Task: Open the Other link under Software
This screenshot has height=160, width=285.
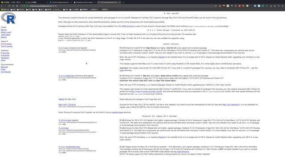Action: pyautogui.click(x=3, y=60)
